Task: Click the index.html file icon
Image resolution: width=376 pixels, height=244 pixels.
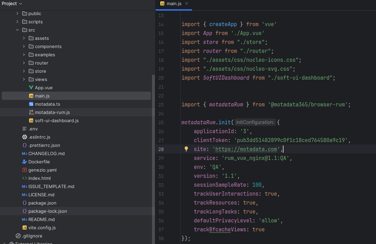Action: pos(25,178)
